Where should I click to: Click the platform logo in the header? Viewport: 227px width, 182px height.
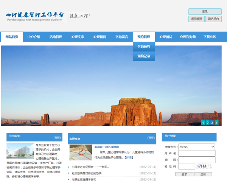point(35,16)
